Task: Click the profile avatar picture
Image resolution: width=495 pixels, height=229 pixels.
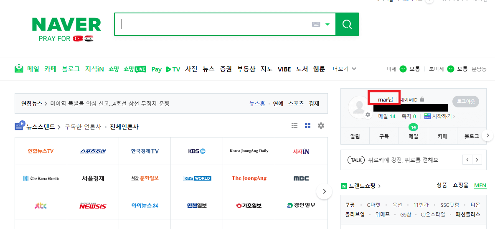Action: point(359,107)
